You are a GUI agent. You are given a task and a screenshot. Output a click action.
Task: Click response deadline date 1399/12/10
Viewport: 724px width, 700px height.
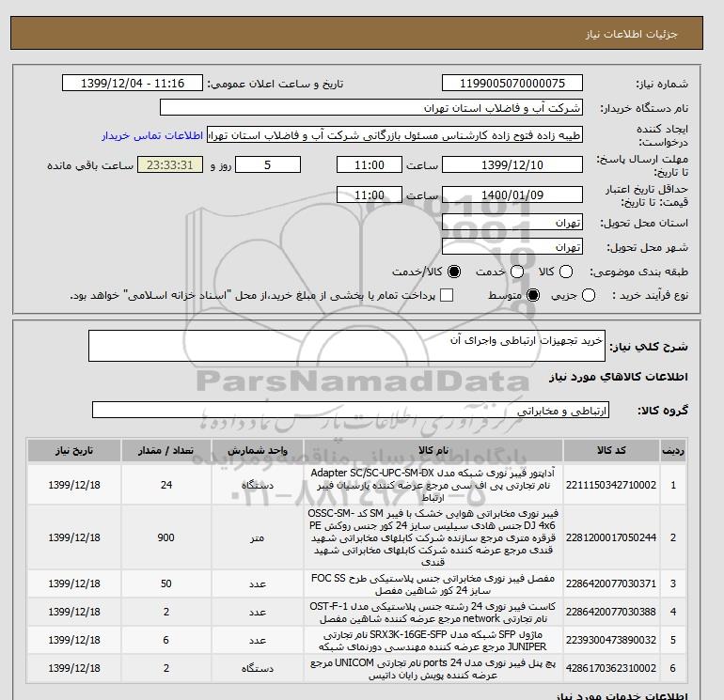(512, 164)
